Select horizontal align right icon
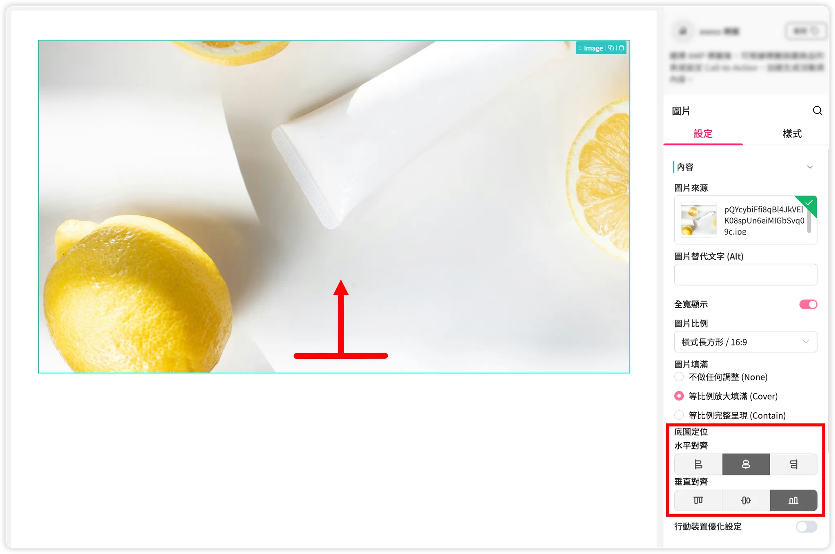This screenshot has height=554, width=835. 793,464
